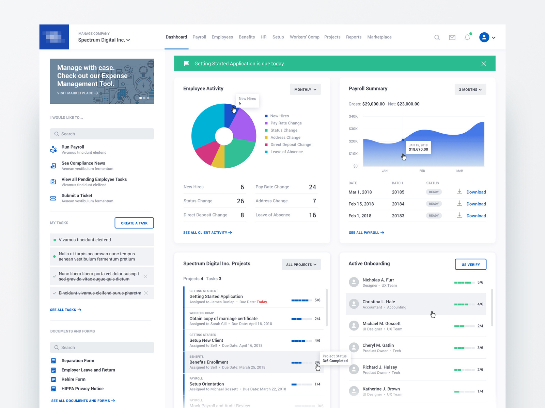Remove completed task Eincidunt vivamus eleifend
Viewport: 545px width, 408px height.
tap(146, 293)
